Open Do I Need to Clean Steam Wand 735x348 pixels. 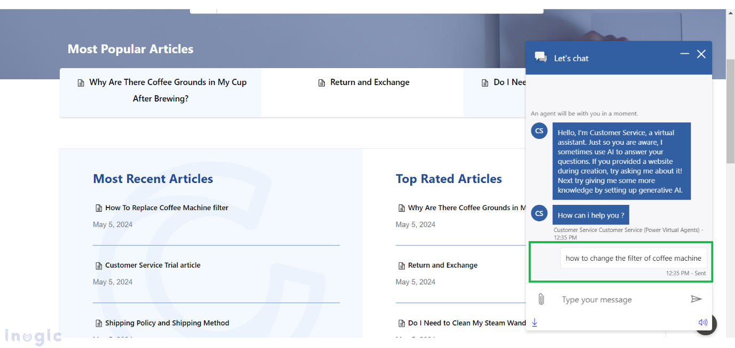click(467, 323)
